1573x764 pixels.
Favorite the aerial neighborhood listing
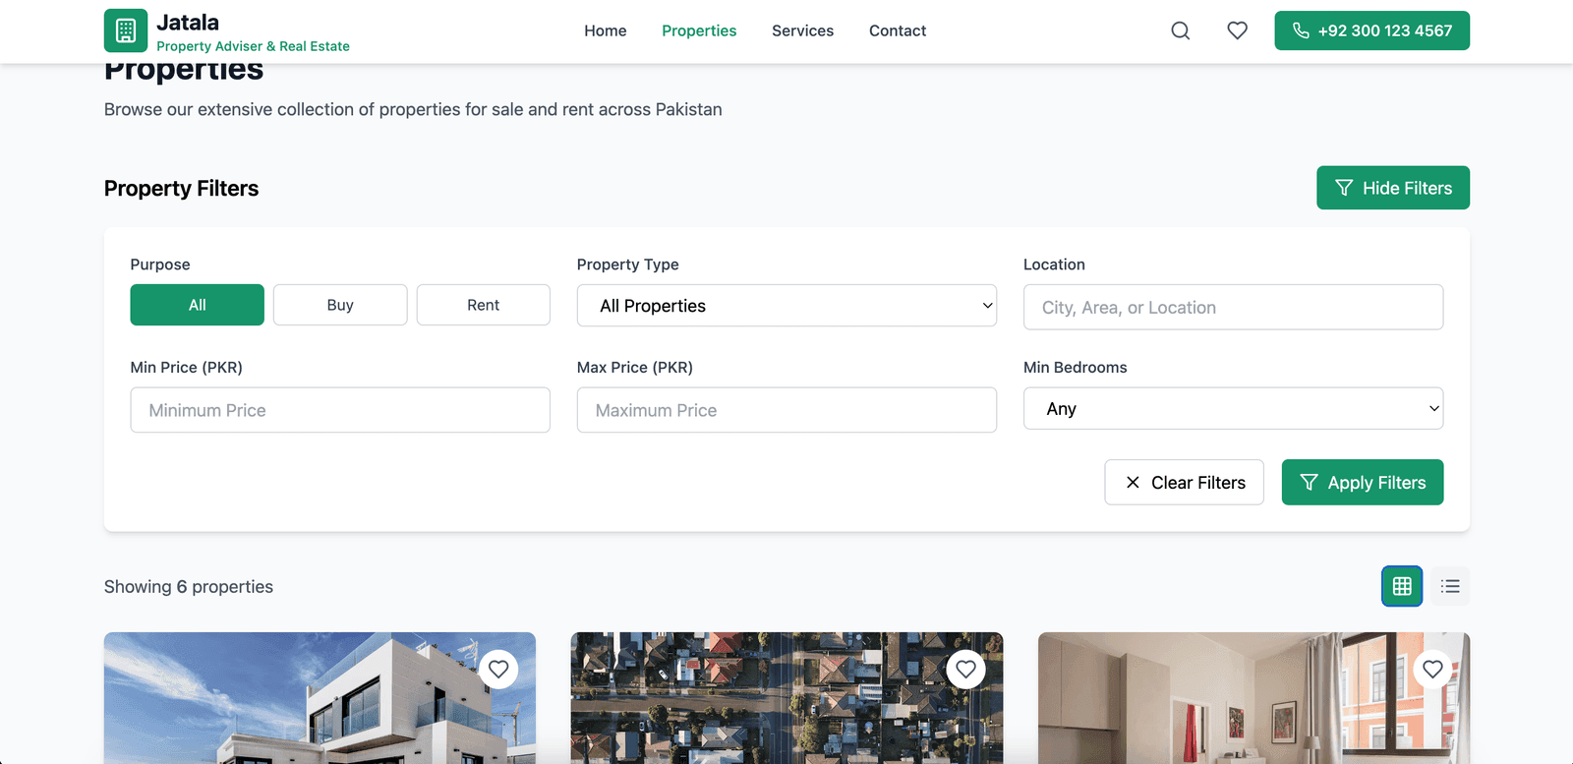[966, 670]
